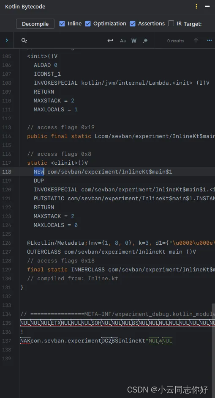Toggle Words search option
Viewport: 215px width, 398px height.
click(134, 41)
